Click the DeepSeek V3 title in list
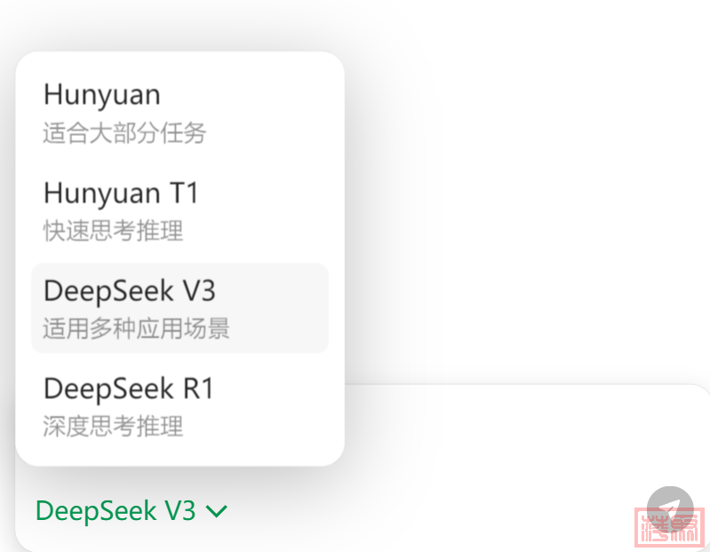 pos(130,291)
